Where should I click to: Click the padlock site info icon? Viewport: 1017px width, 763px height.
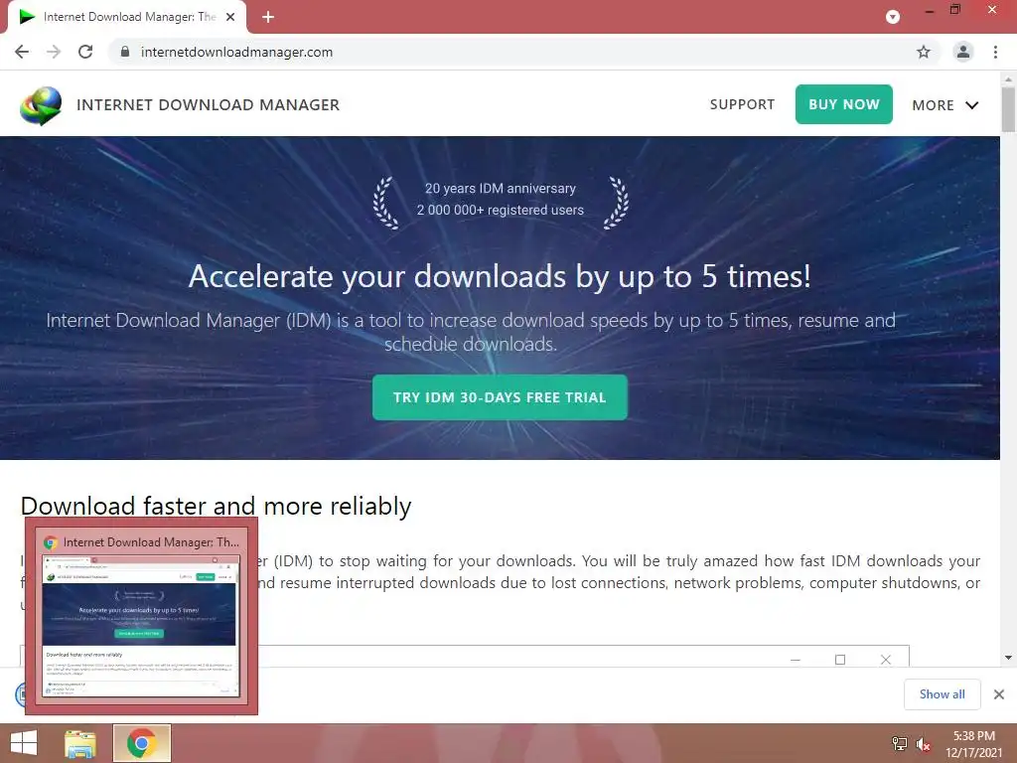[x=125, y=52]
